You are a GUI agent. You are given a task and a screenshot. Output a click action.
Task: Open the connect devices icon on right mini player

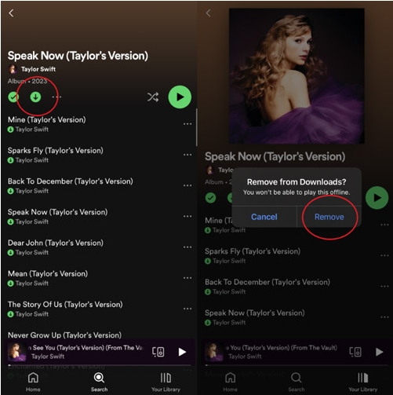(x=355, y=352)
